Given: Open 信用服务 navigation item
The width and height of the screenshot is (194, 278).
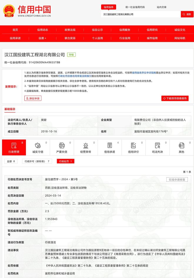Looking at the screenshot, I should pos(125,30).
